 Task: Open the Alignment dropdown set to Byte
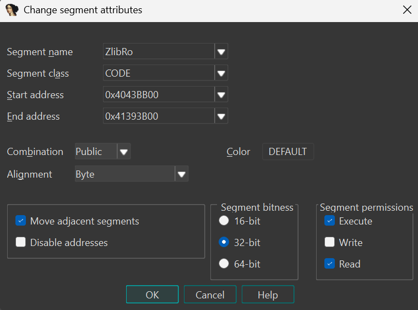tap(182, 174)
